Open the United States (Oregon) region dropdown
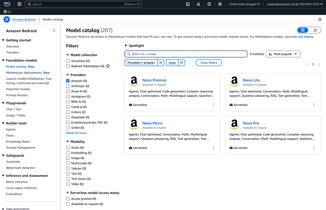The width and height of the screenshot is (326, 210). (x=244, y=4)
